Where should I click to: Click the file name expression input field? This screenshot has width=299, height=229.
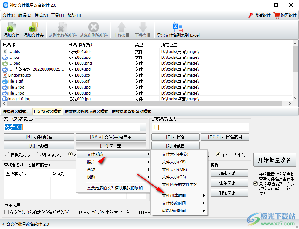tap(72, 127)
